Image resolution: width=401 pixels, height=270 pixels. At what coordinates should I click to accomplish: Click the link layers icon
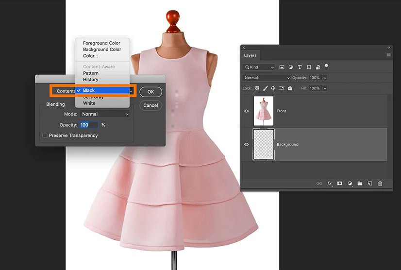[319, 184]
